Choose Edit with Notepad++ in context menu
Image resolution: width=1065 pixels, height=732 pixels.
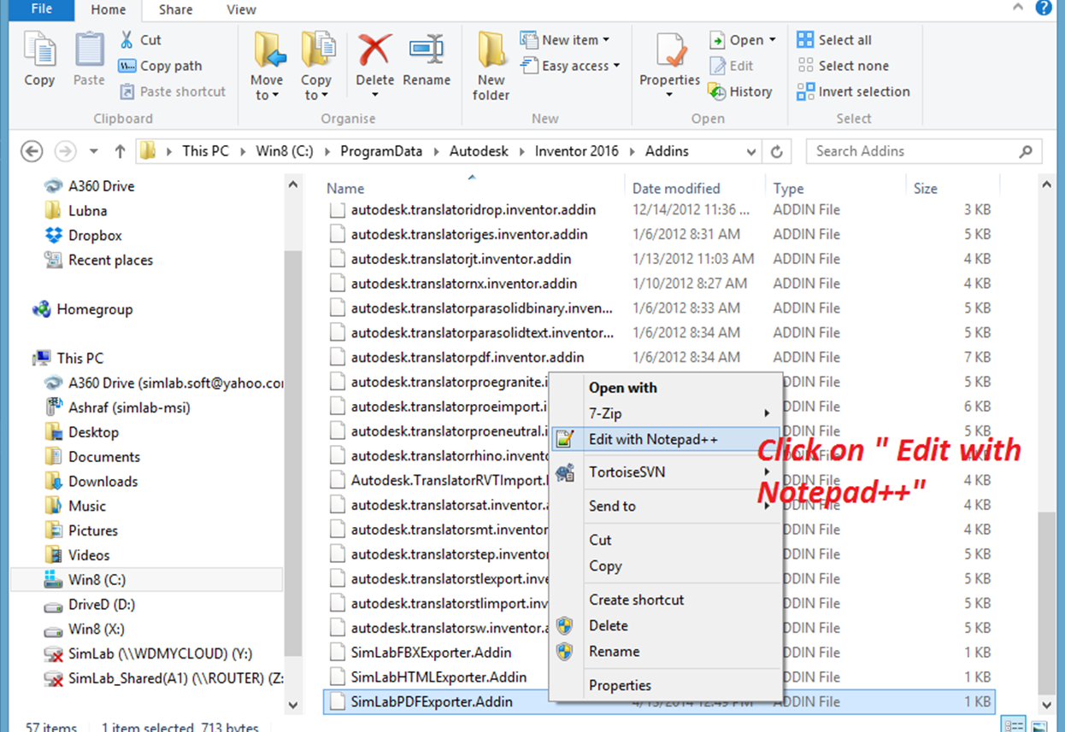[x=653, y=439]
